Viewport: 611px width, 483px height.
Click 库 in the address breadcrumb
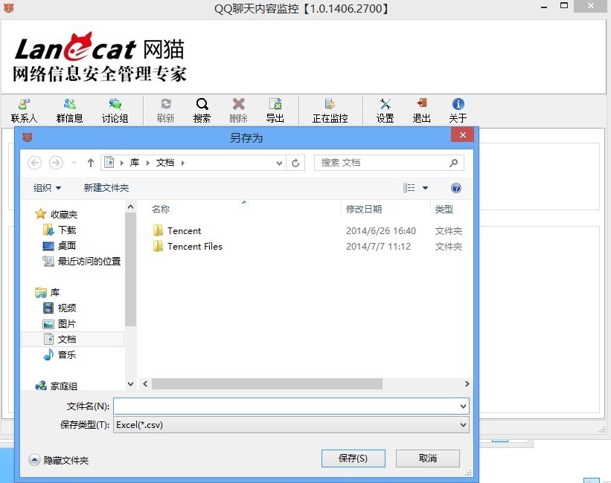(135, 163)
